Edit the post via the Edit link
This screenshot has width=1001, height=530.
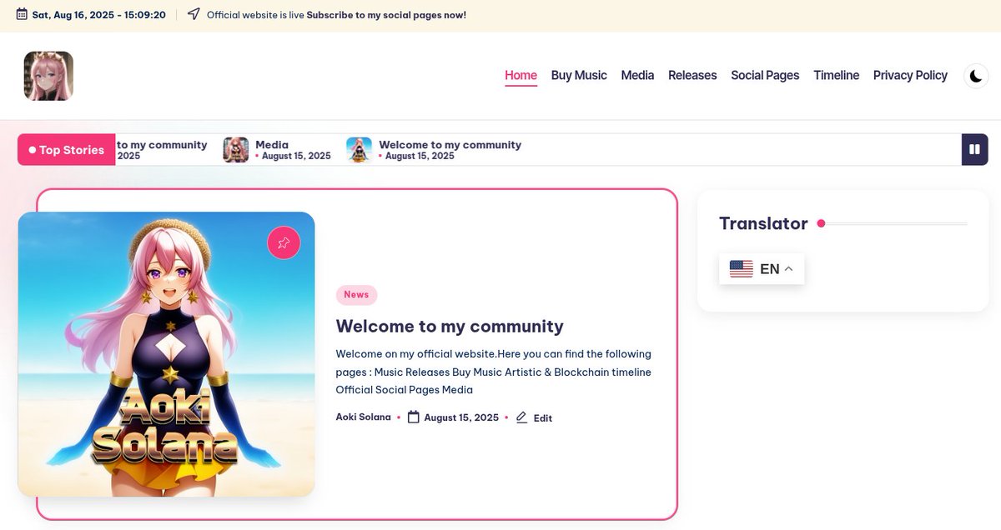(x=543, y=418)
